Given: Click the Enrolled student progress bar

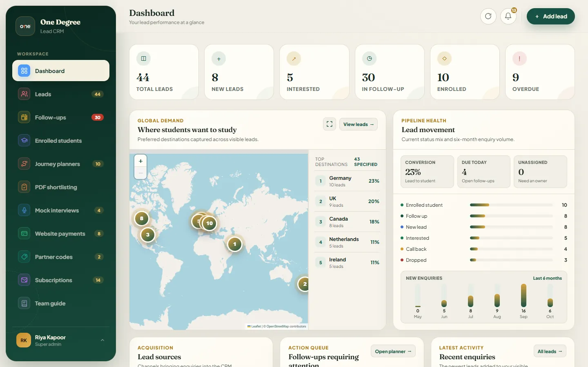Looking at the screenshot, I should coord(511,205).
